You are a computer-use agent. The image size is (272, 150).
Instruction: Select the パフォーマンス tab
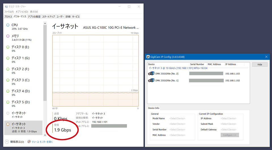[x=20, y=16]
